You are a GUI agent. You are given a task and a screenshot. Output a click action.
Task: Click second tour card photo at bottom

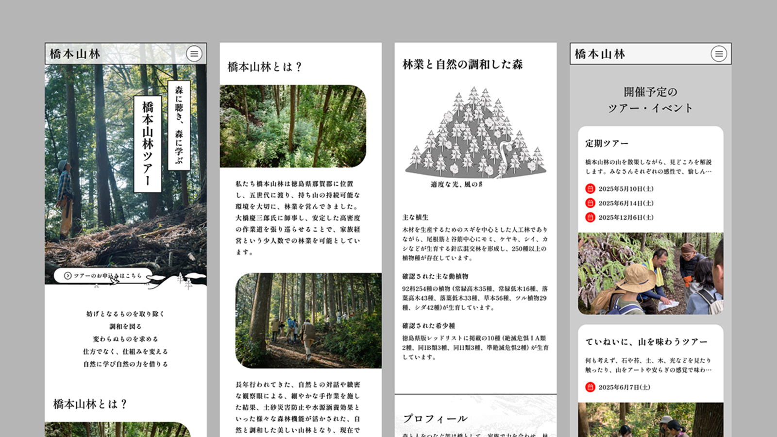(x=650, y=420)
